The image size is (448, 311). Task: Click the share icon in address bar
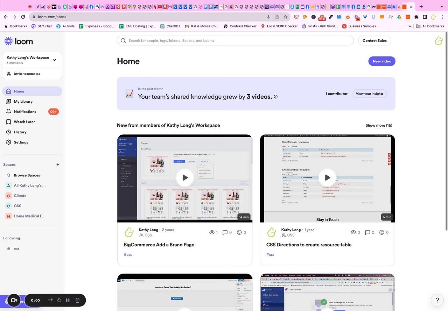(277, 17)
